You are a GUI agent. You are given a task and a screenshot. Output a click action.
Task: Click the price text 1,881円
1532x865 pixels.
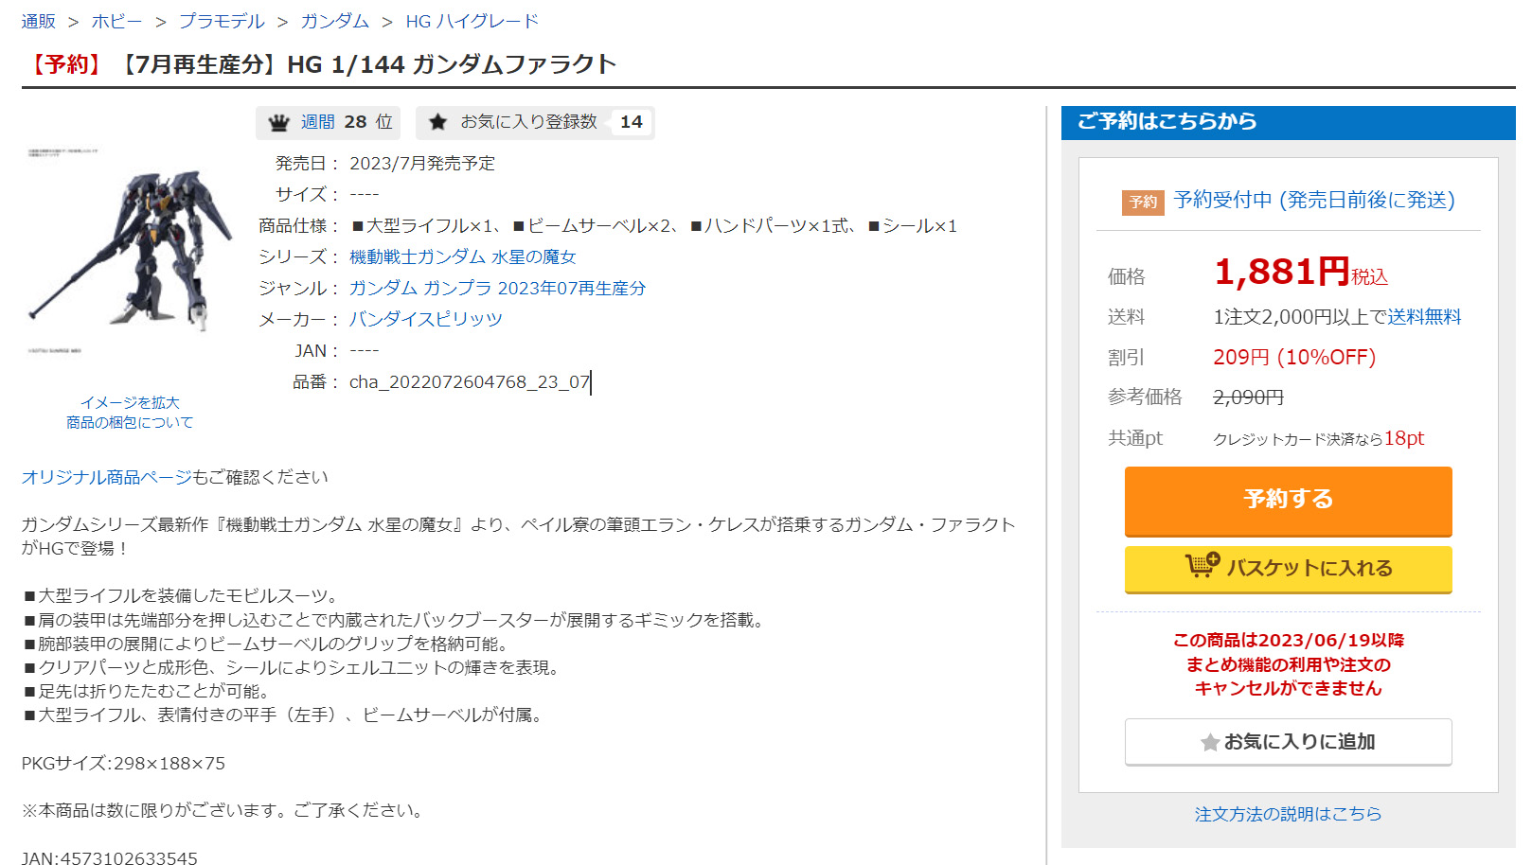point(1282,273)
